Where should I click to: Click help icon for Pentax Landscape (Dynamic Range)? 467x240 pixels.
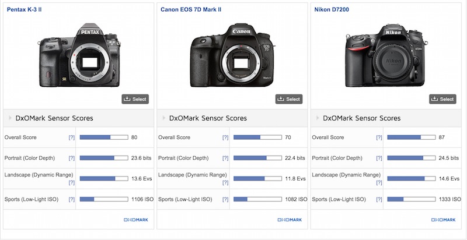point(71,182)
